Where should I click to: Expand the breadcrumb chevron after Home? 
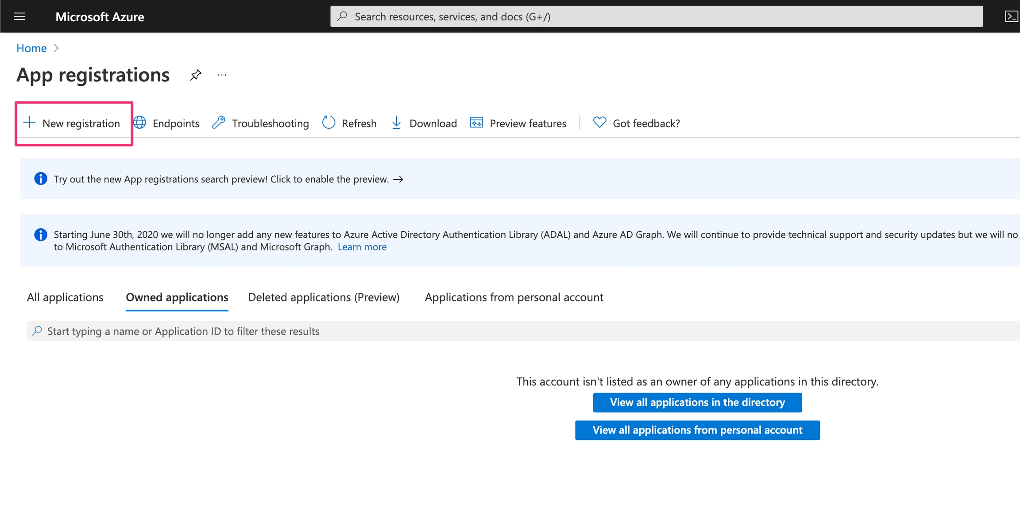coord(56,48)
